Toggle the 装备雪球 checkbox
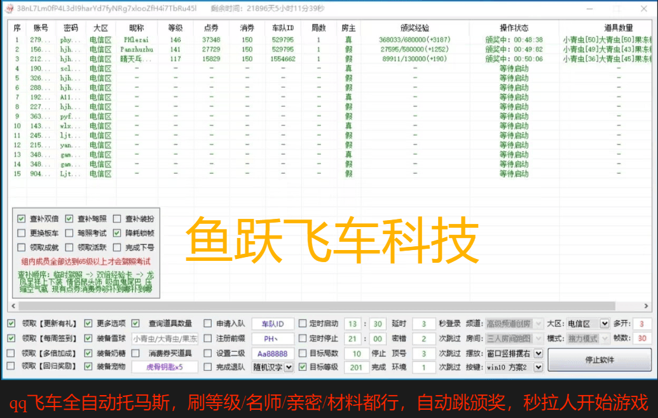This screenshot has width=658, height=418. click(88, 338)
